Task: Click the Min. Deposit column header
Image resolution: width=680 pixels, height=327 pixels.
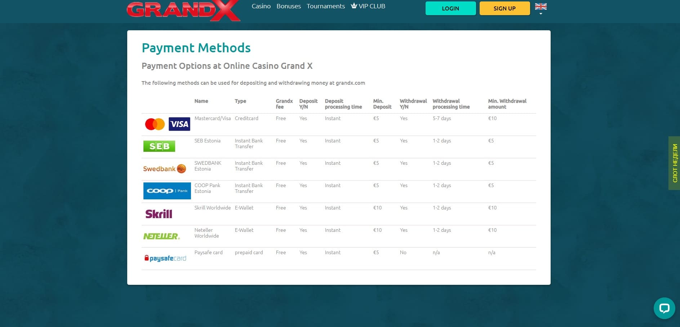Action: click(382, 104)
